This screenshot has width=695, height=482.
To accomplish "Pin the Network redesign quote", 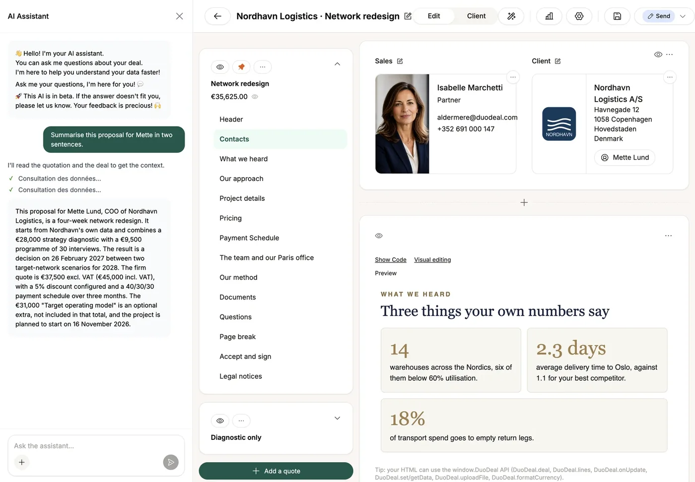I will click(x=241, y=67).
